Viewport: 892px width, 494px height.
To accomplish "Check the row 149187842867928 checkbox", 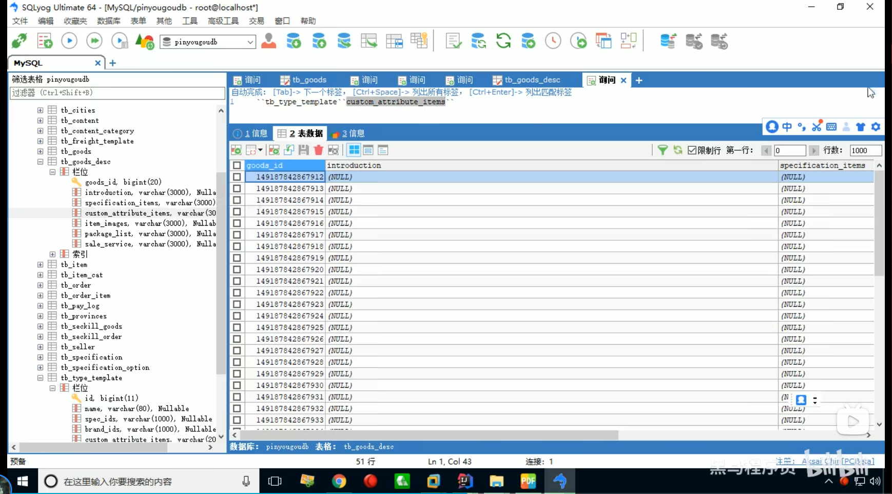I will (x=237, y=362).
